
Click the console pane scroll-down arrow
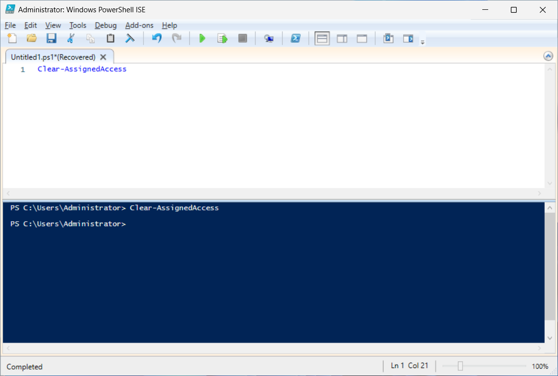(x=550, y=338)
